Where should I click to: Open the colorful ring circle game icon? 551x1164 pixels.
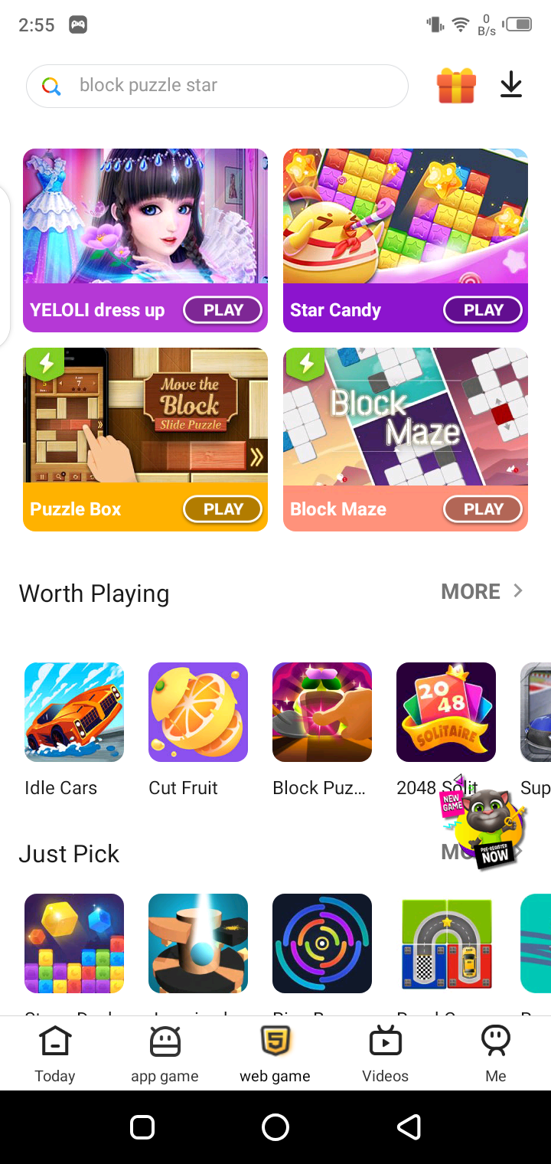(x=322, y=943)
